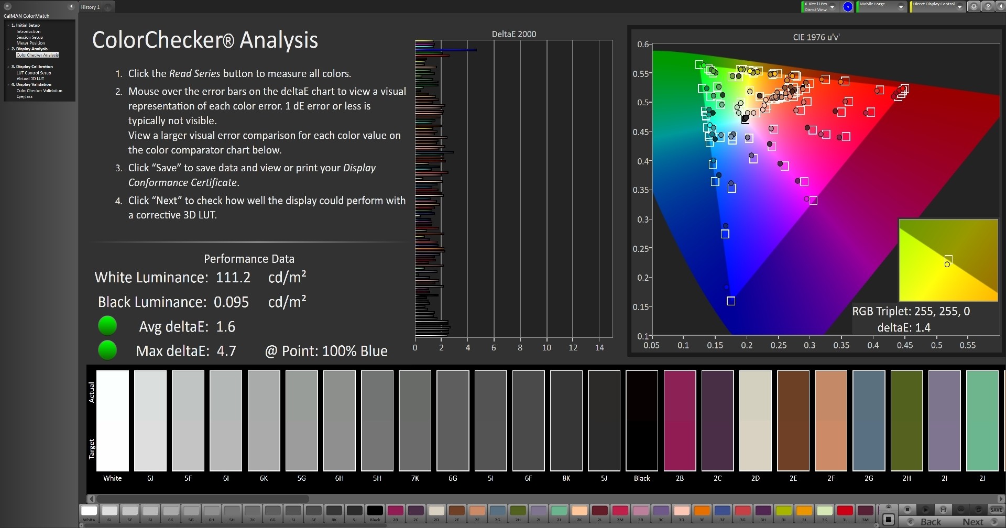Click the stop measurement icon
The image size is (1006, 528).
pos(907,509)
